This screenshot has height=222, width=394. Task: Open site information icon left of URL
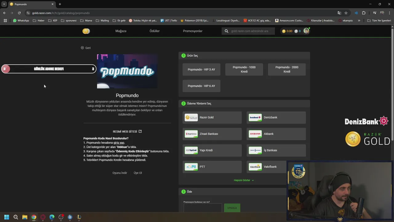(x=28, y=13)
